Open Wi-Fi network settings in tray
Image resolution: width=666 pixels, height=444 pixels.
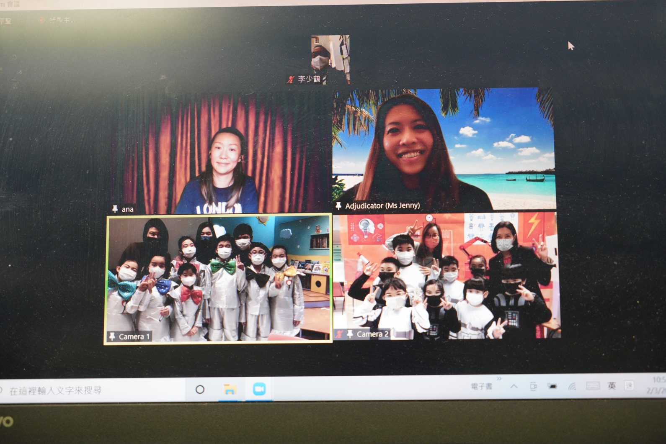coord(572,386)
